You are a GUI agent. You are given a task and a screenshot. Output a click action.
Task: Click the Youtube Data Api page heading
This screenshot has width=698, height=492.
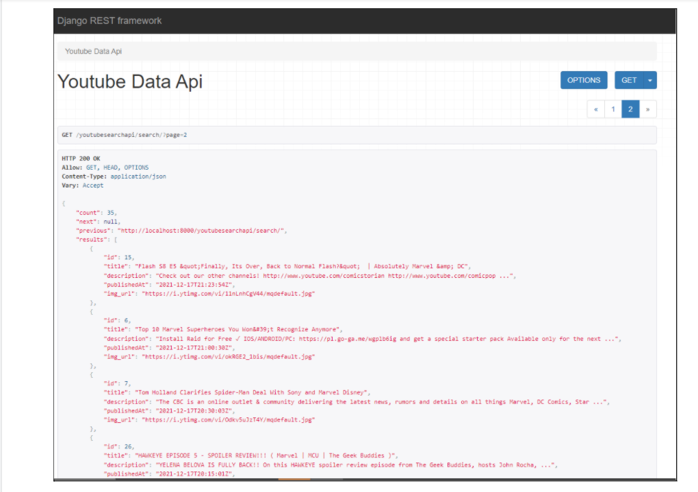[x=130, y=81]
